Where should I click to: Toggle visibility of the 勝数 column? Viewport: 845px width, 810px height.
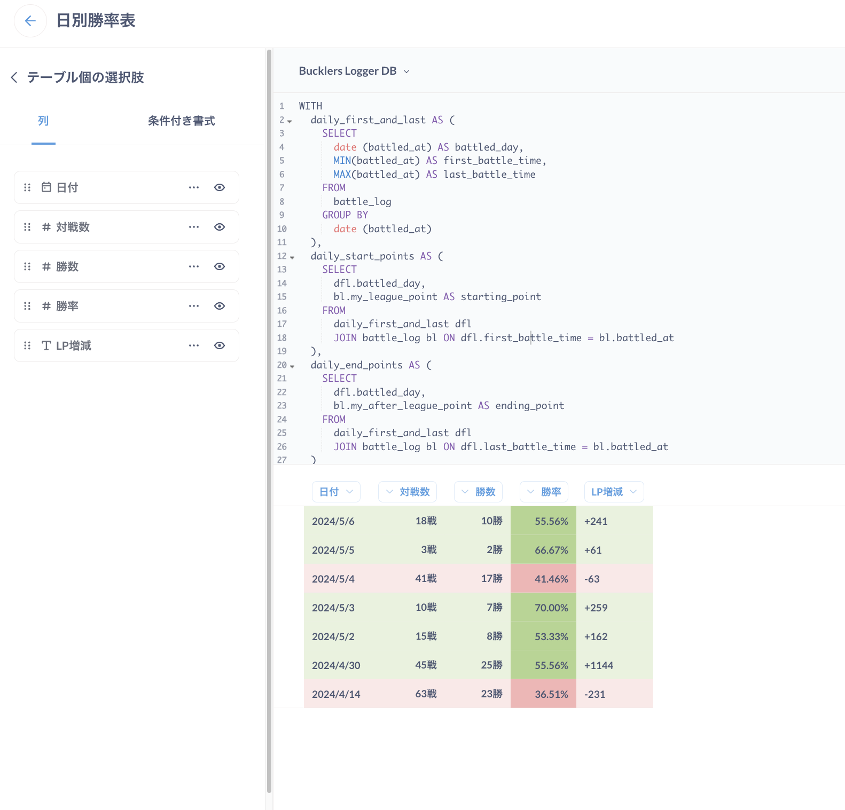pyautogui.click(x=220, y=266)
